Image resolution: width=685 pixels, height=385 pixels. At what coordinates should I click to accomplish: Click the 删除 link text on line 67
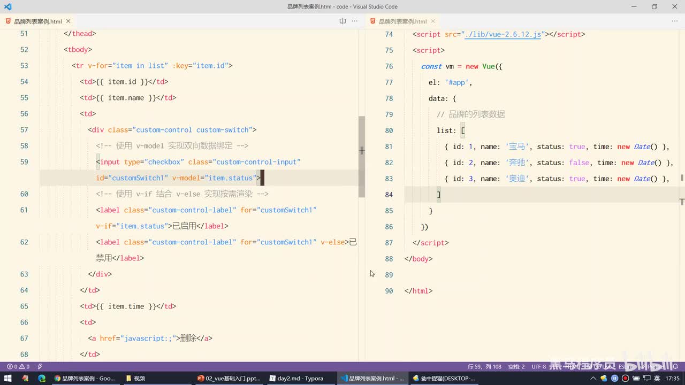(x=188, y=338)
